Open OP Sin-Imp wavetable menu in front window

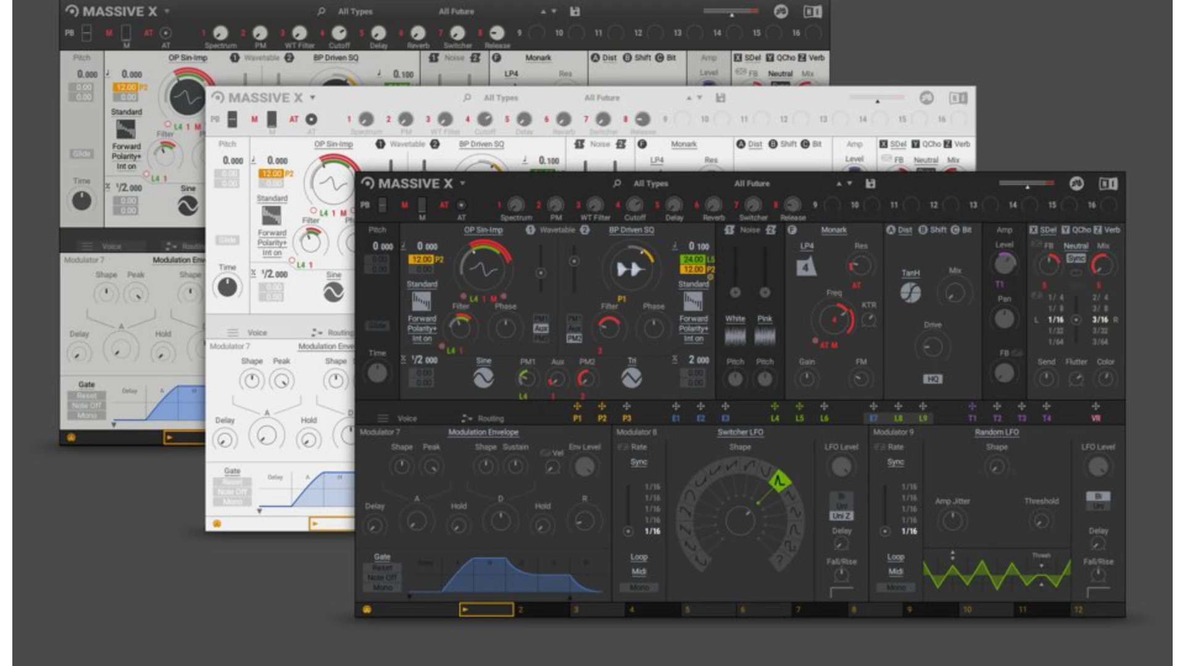[483, 229]
